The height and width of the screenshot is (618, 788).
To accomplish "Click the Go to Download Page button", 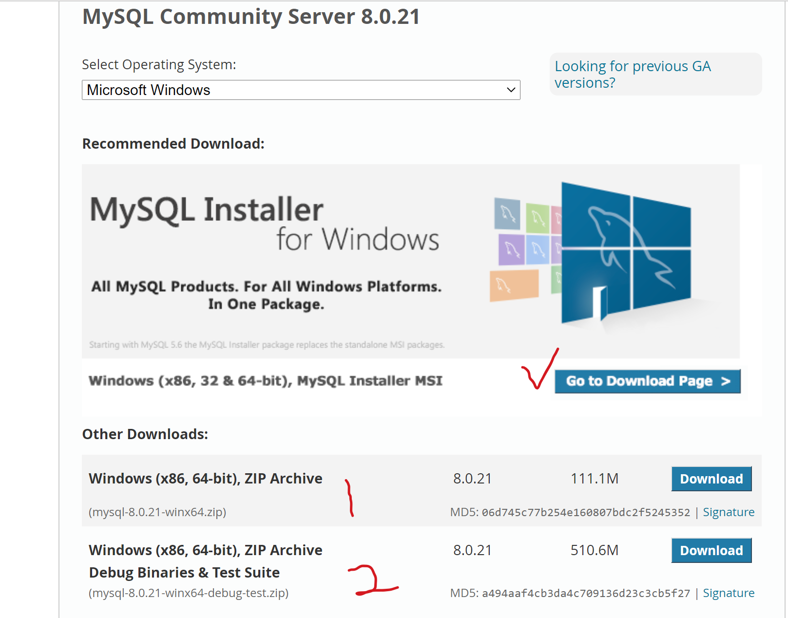I will click(x=648, y=381).
